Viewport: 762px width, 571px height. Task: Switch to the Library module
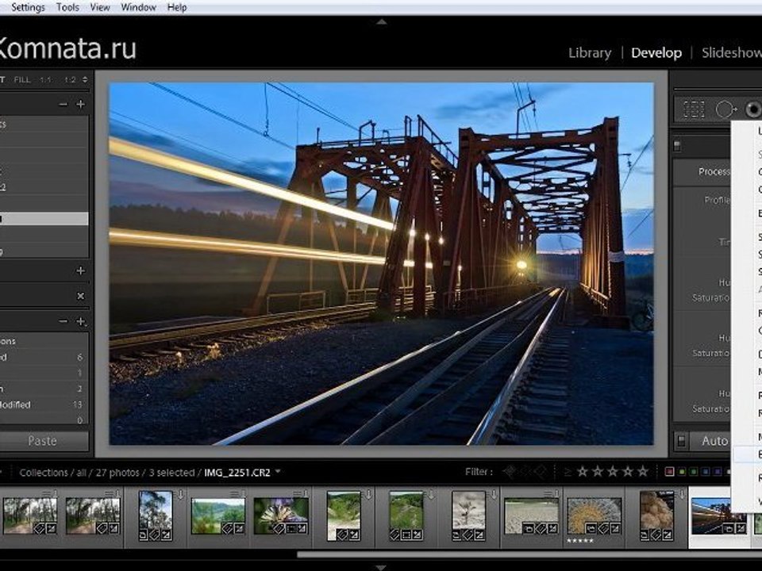coord(590,52)
